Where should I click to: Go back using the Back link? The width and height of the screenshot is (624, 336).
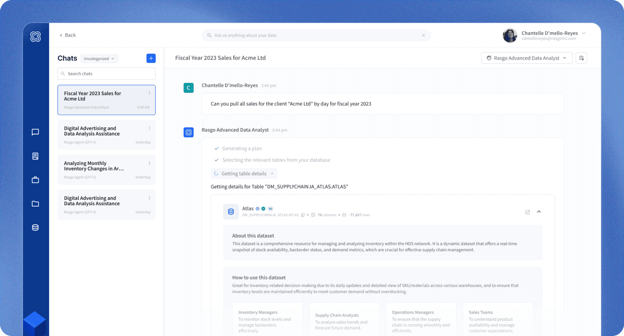pos(68,35)
